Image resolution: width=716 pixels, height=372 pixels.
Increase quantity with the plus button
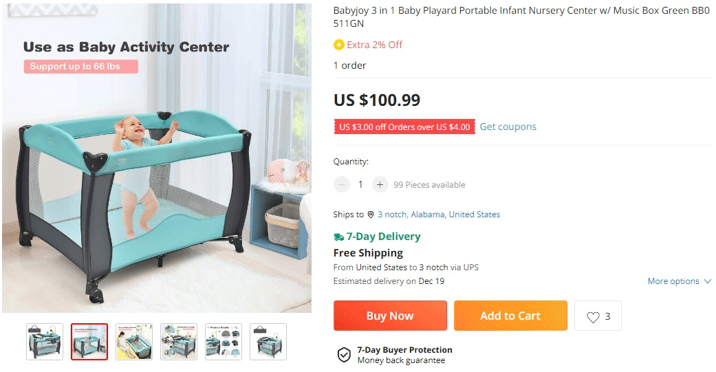(380, 184)
